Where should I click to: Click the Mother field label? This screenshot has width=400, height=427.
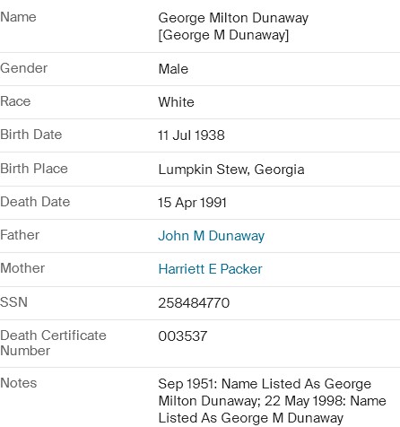point(22,268)
